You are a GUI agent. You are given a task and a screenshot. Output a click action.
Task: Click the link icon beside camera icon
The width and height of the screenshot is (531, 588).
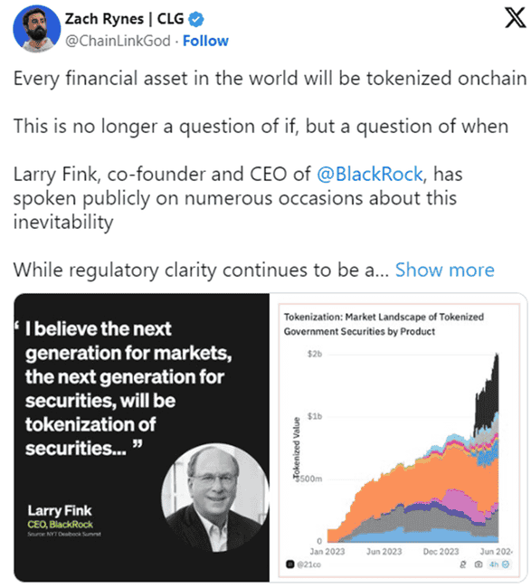[x=463, y=564]
